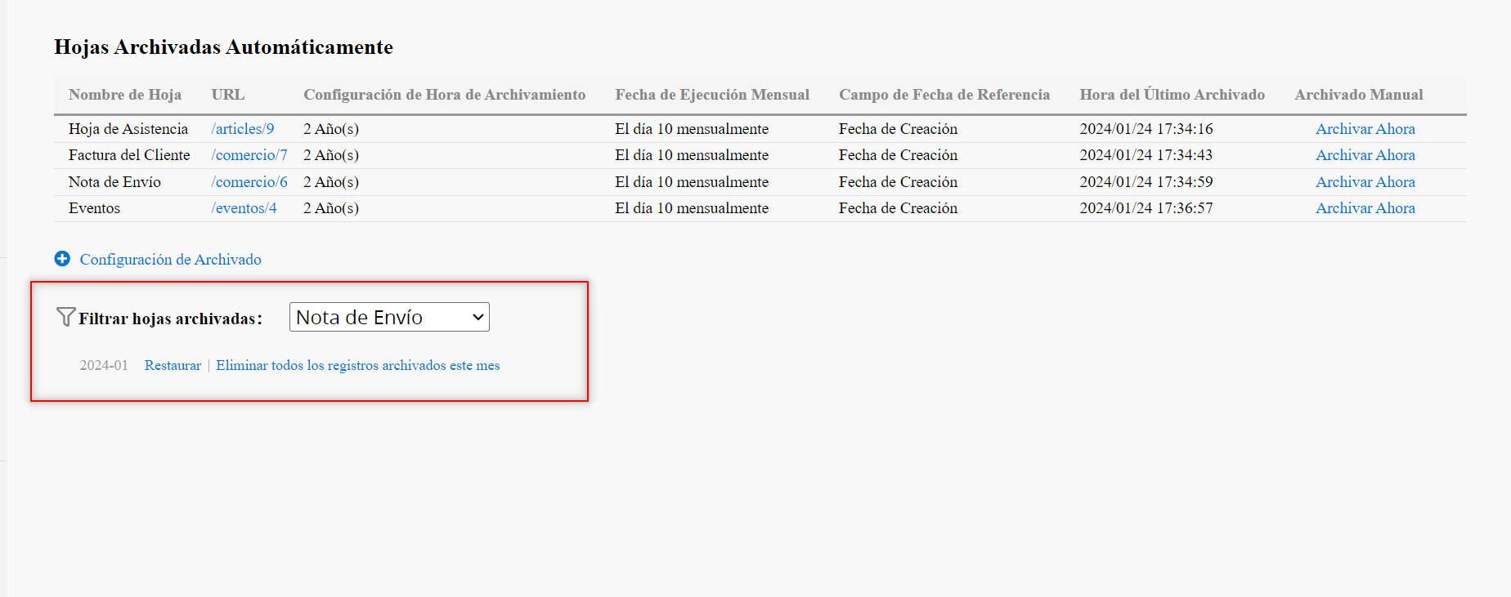The width and height of the screenshot is (1511, 597).
Task: Click the Hora del Último Archivado header
Action: [x=1172, y=95]
